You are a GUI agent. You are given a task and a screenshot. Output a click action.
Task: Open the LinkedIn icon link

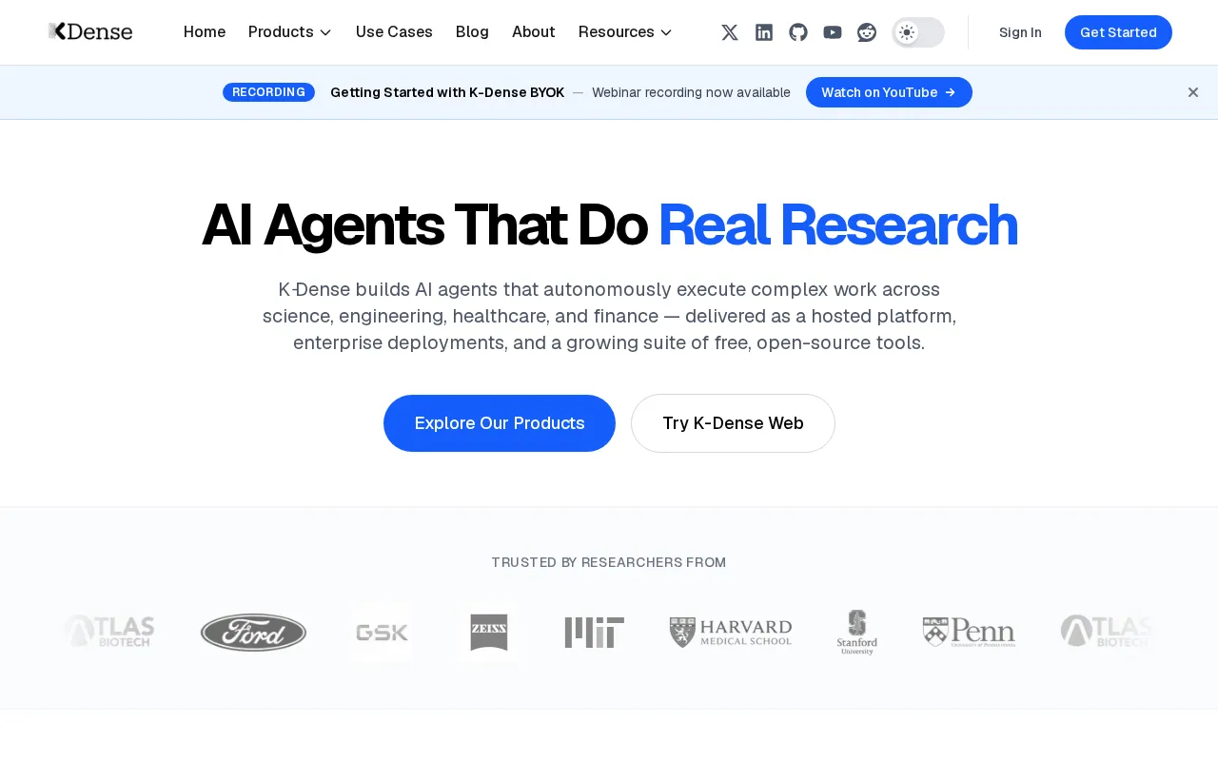[764, 32]
